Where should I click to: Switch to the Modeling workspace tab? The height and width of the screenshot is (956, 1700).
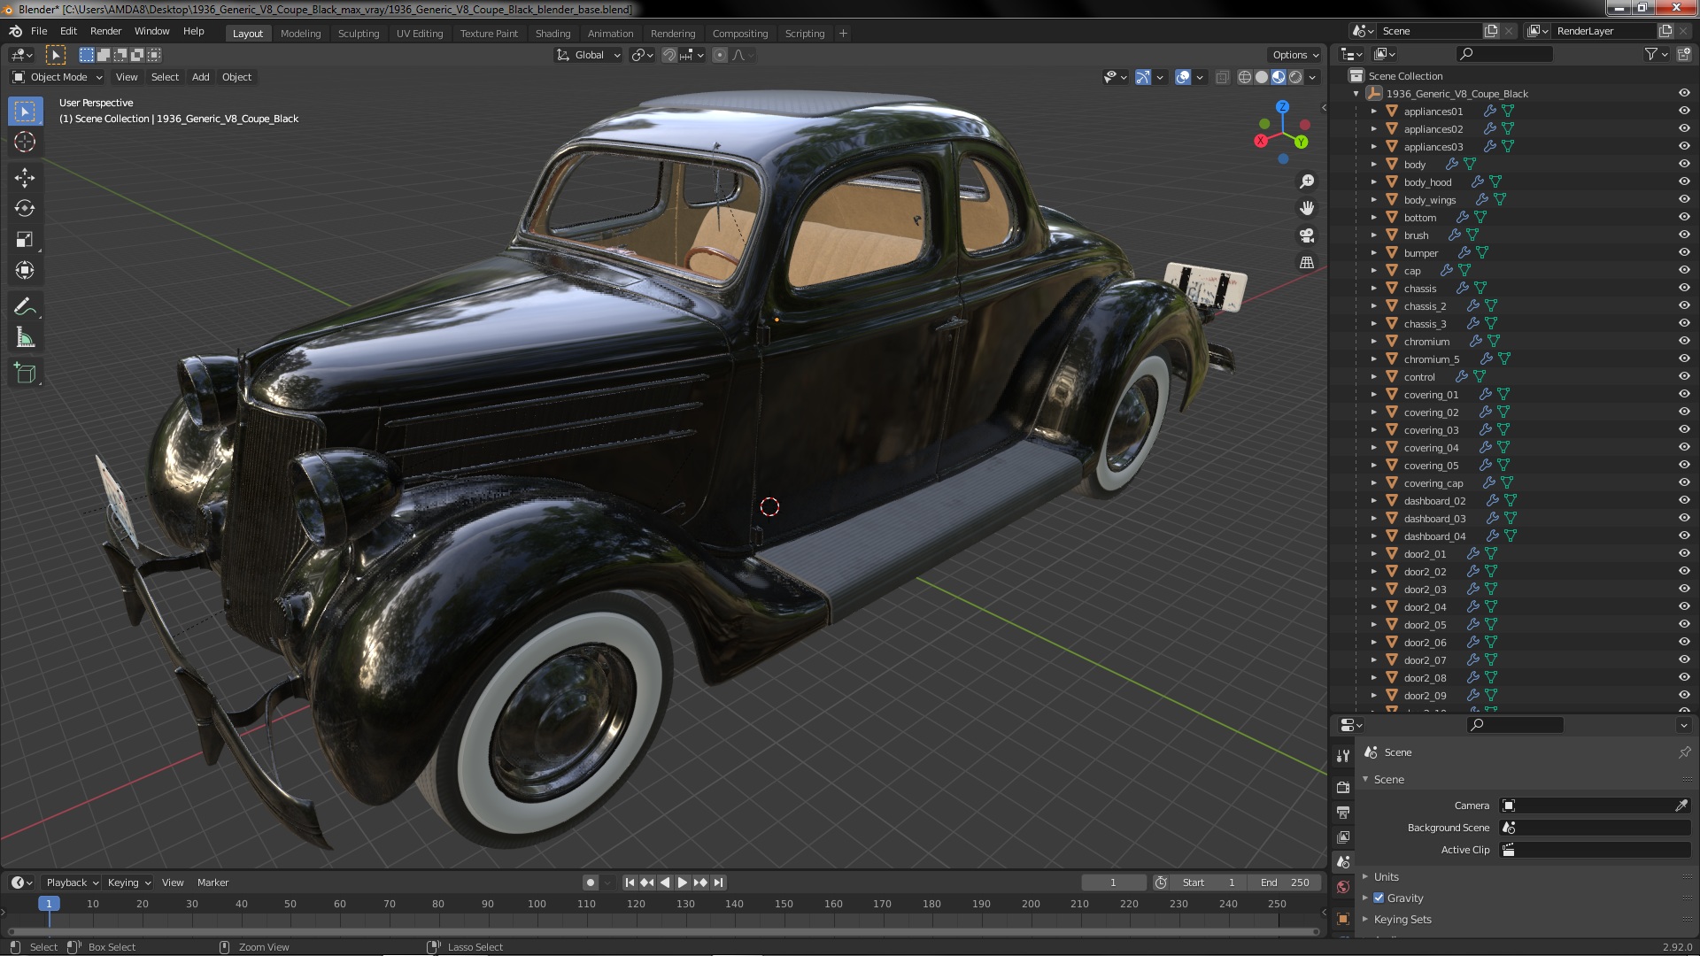pyautogui.click(x=300, y=34)
